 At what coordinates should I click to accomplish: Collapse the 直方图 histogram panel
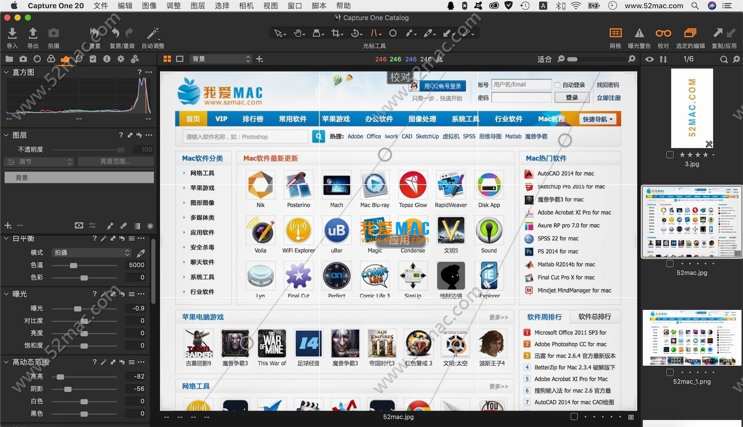(6, 72)
